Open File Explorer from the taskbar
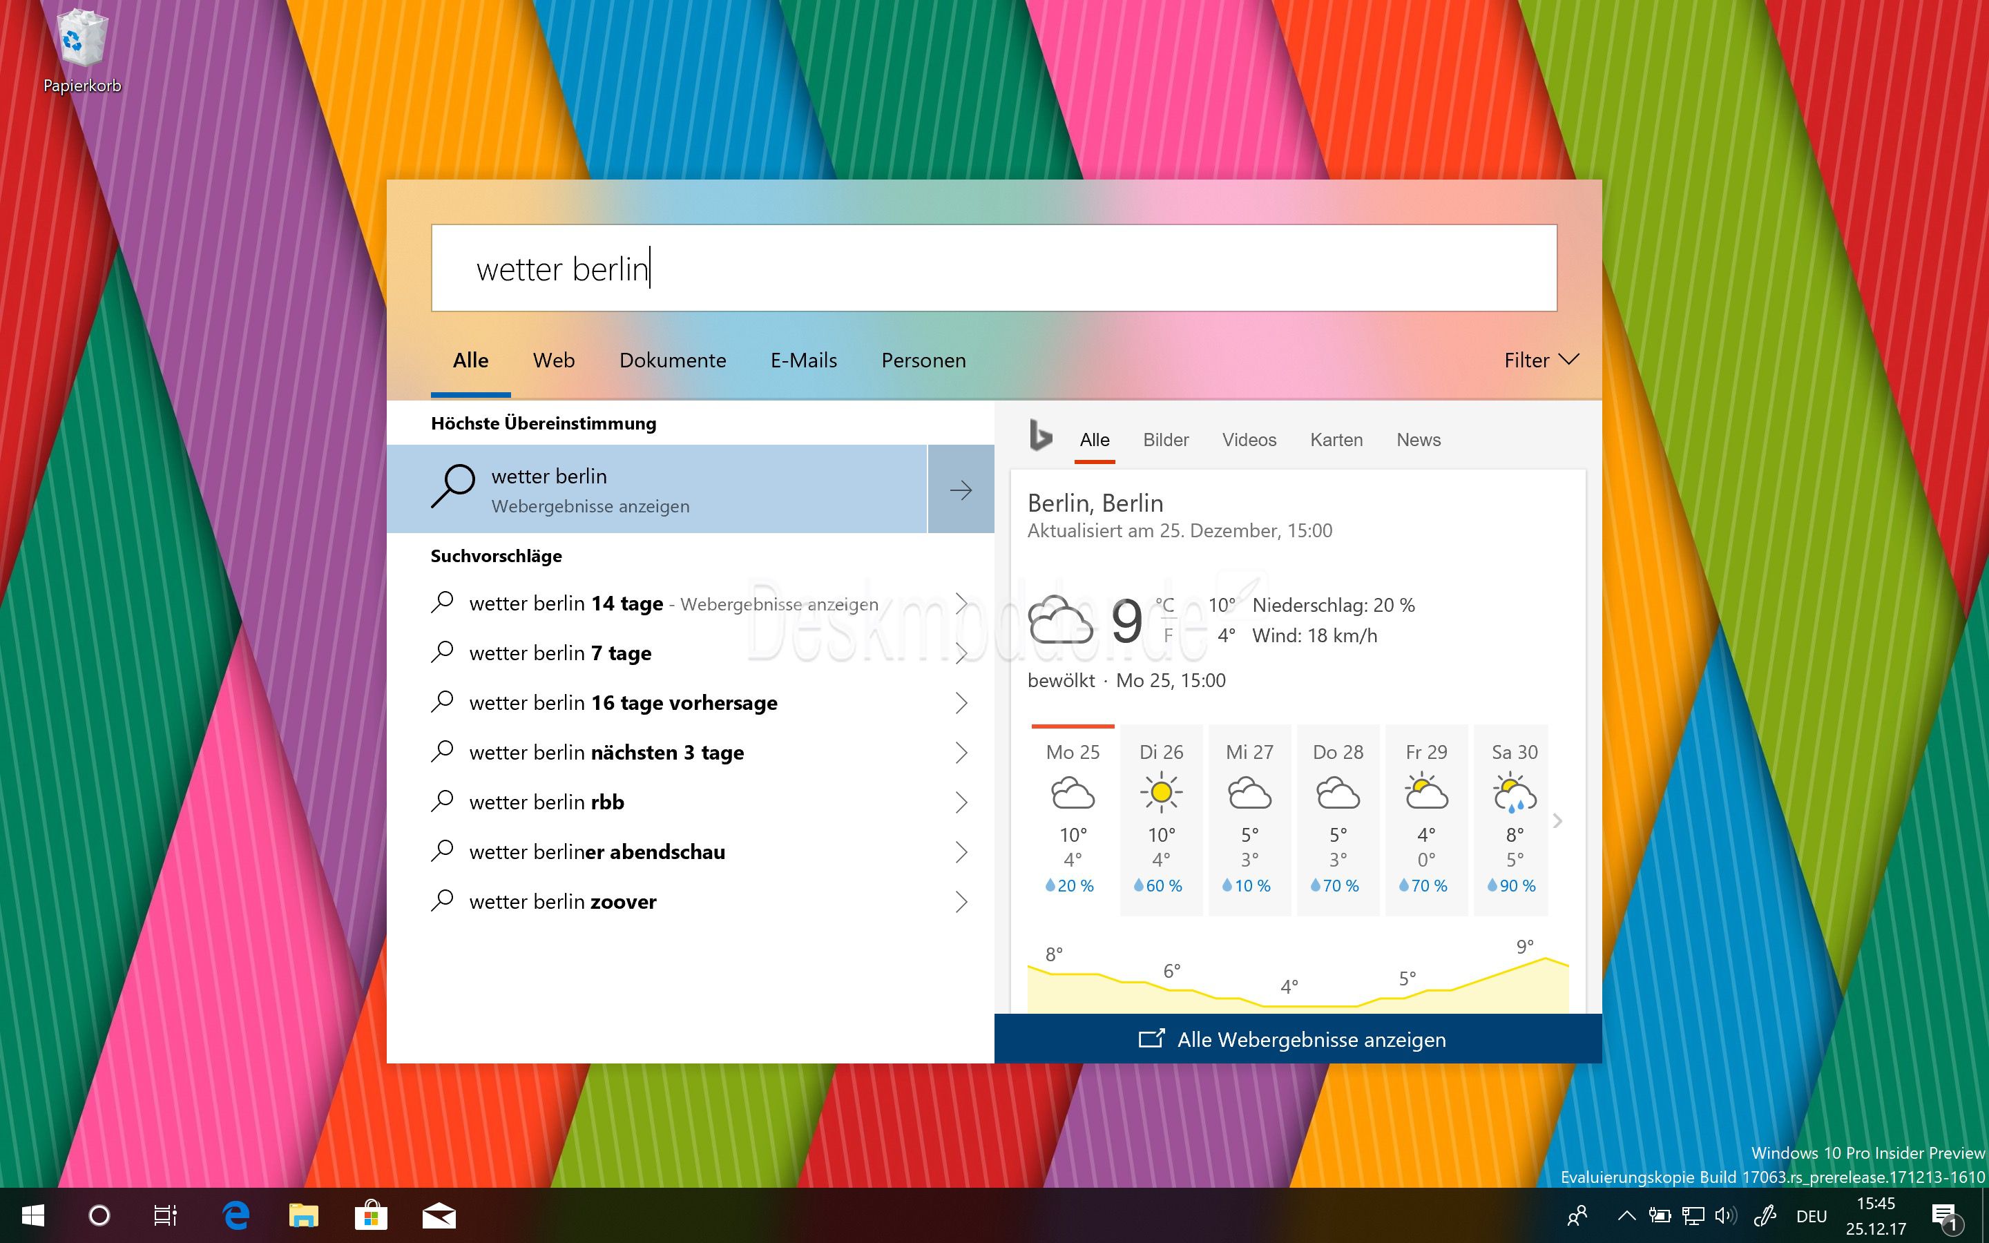The image size is (1989, 1243). click(x=303, y=1215)
